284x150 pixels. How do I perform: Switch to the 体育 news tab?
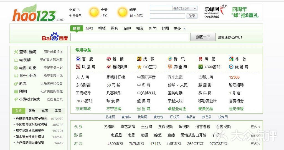tap(45, 111)
